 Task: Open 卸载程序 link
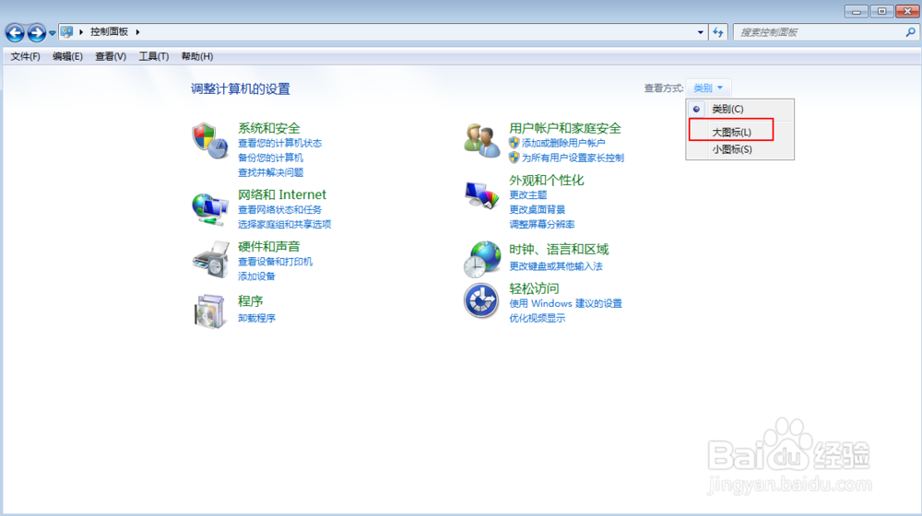[x=256, y=318]
